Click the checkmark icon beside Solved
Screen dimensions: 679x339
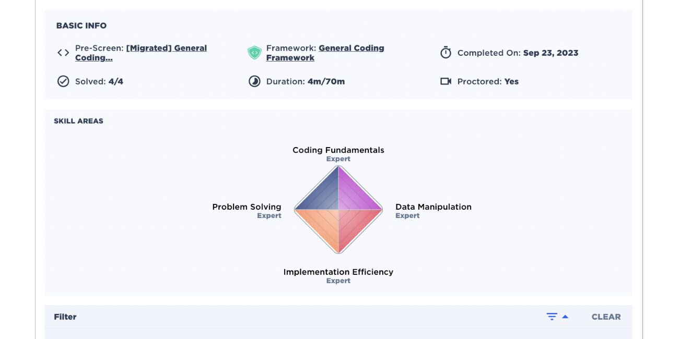(x=63, y=81)
